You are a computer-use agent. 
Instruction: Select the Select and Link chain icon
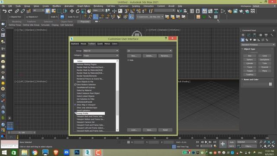tap(17, 11)
